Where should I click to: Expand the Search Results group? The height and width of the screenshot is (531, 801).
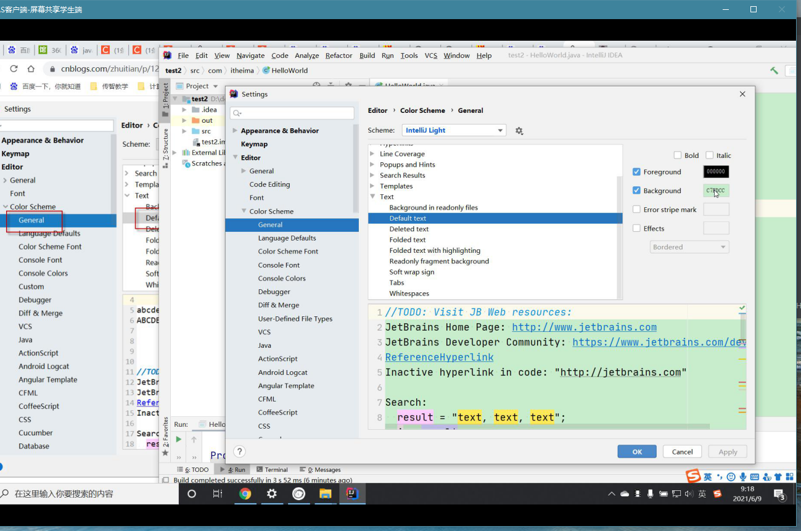pos(372,176)
